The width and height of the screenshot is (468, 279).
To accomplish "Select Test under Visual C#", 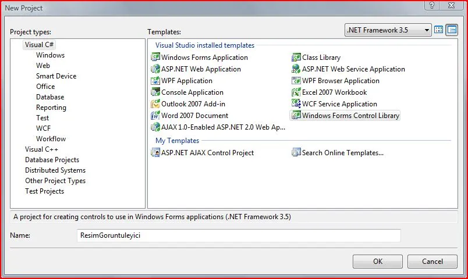I will (x=42, y=118).
